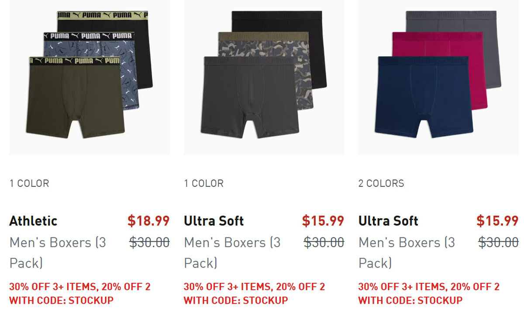Click 1 COLOR label under Athletic boxers
Screen dimensions: 524x319
pyautogui.click(x=29, y=183)
